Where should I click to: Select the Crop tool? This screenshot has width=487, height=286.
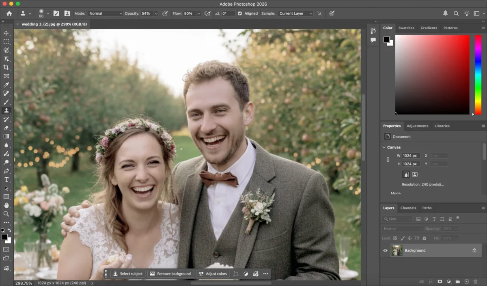tap(6, 67)
